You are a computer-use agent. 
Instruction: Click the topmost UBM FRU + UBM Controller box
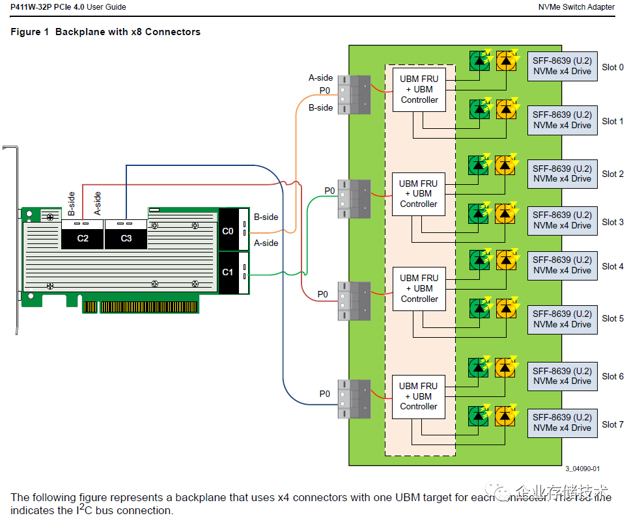coord(419,90)
